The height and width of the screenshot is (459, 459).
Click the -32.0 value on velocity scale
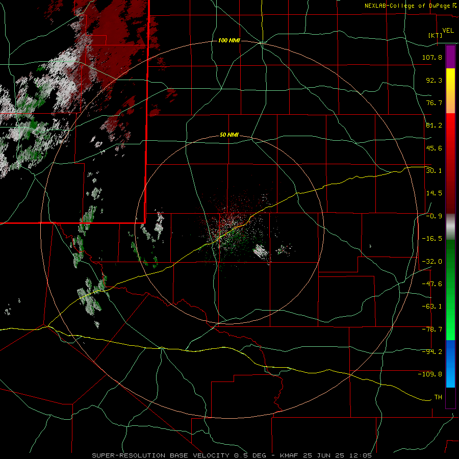pos(432,262)
